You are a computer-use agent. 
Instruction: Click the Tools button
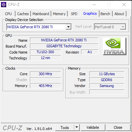coord(65,127)
